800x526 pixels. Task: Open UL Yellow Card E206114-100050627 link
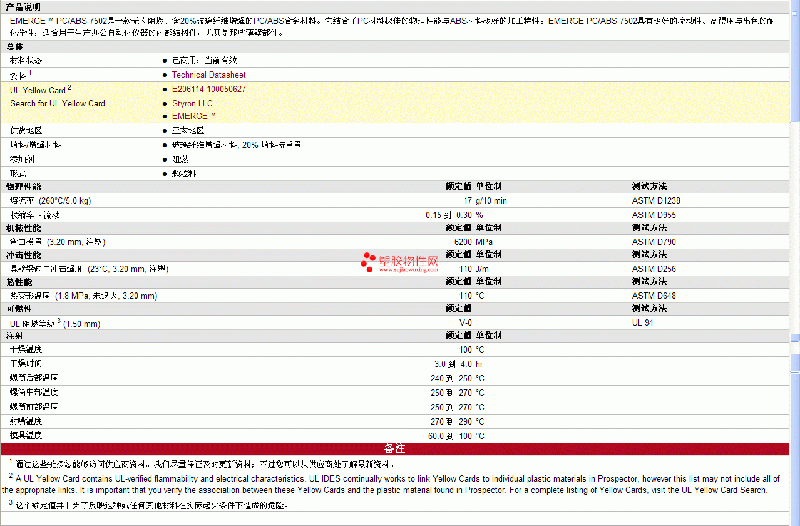coord(208,90)
